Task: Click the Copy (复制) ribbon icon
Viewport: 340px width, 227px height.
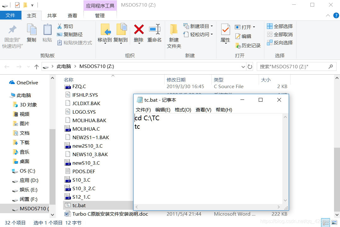Action: [x=32, y=30]
